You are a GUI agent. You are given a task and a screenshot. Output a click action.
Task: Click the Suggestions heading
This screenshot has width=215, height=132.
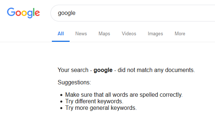click(74, 83)
